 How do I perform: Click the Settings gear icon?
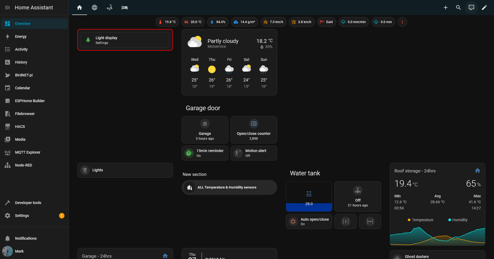point(8,216)
